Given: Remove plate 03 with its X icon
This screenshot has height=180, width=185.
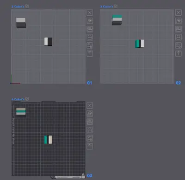Looking at the screenshot, I should click(90, 105).
